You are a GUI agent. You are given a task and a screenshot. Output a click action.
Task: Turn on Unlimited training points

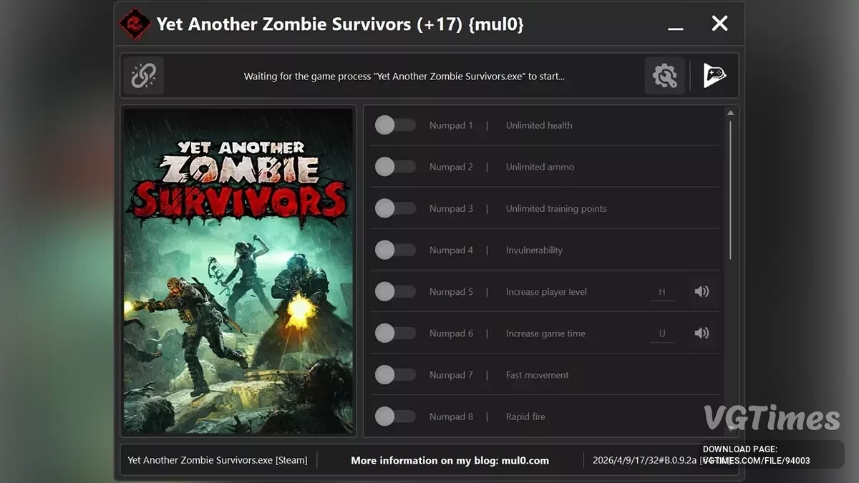tap(395, 208)
